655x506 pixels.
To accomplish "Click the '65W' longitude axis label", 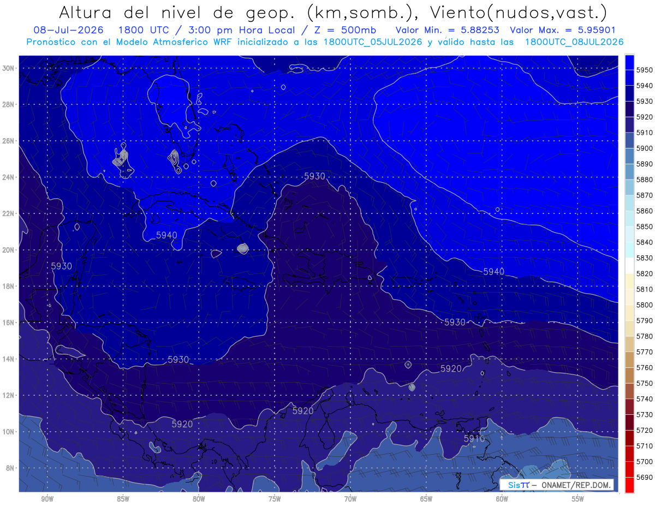I will 426,499.
